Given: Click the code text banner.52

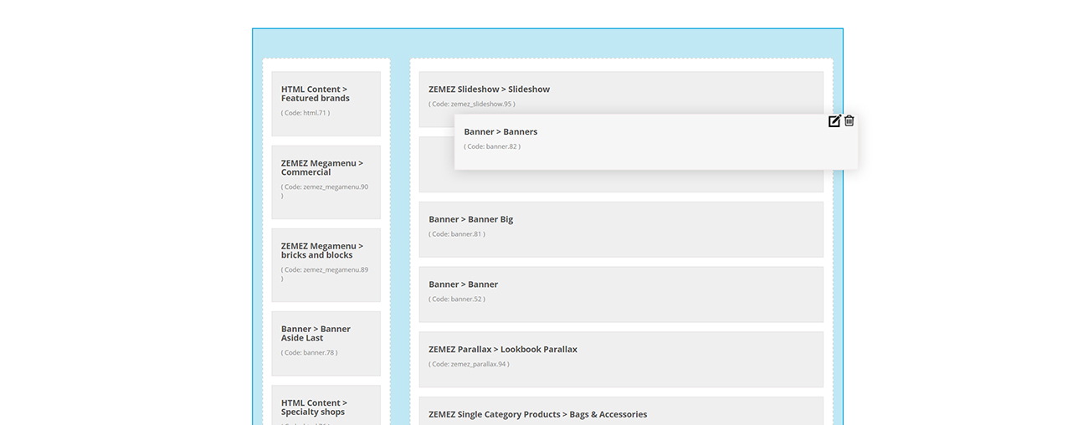Looking at the screenshot, I should coord(457,300).
